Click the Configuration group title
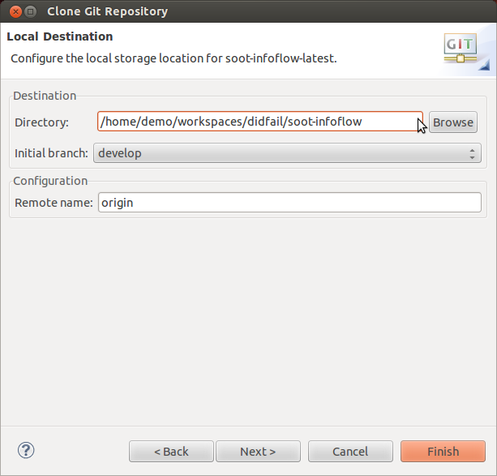Viewport: 497px width, 476px height. pos(50,181)
